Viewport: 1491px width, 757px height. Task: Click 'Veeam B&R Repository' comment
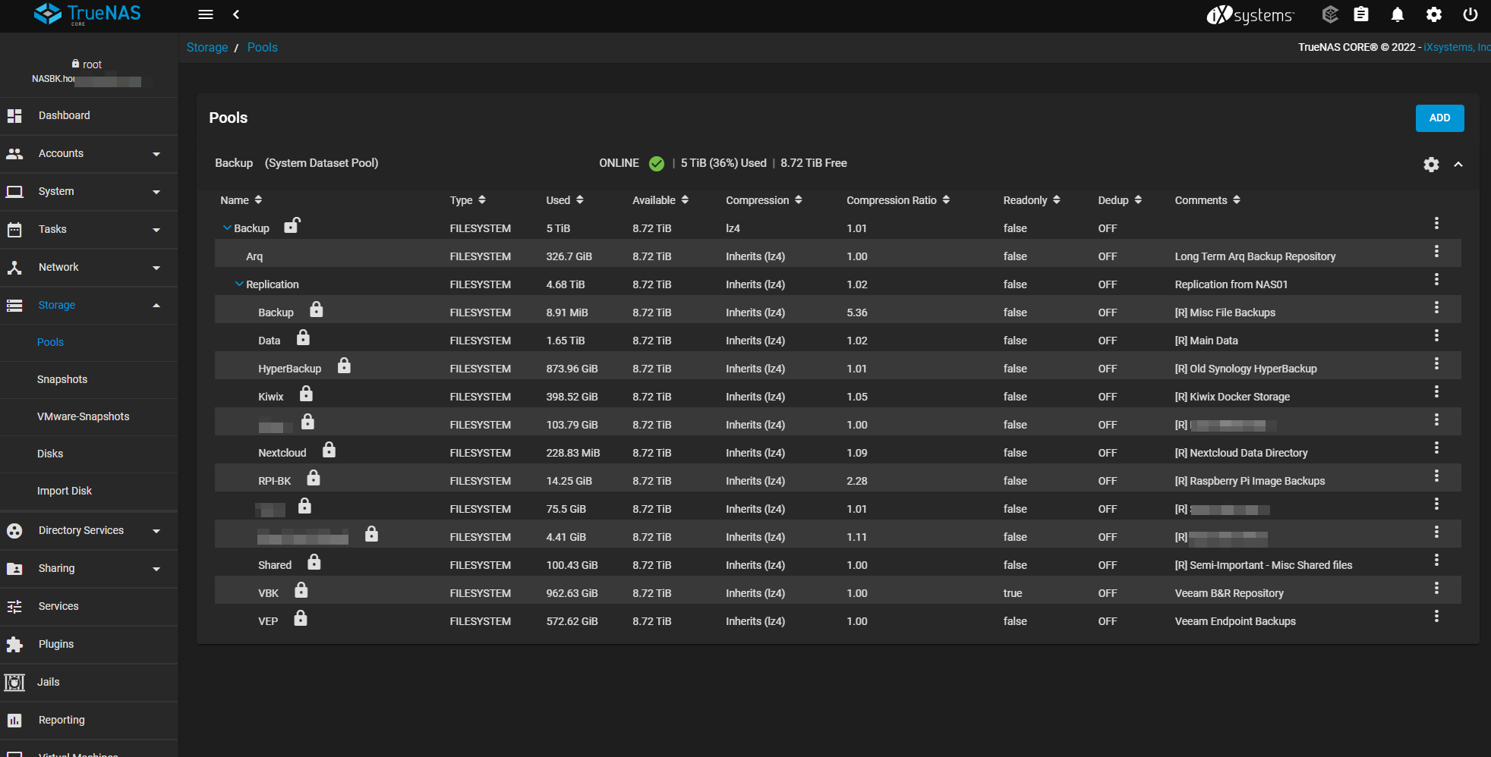coord(1229,593)
